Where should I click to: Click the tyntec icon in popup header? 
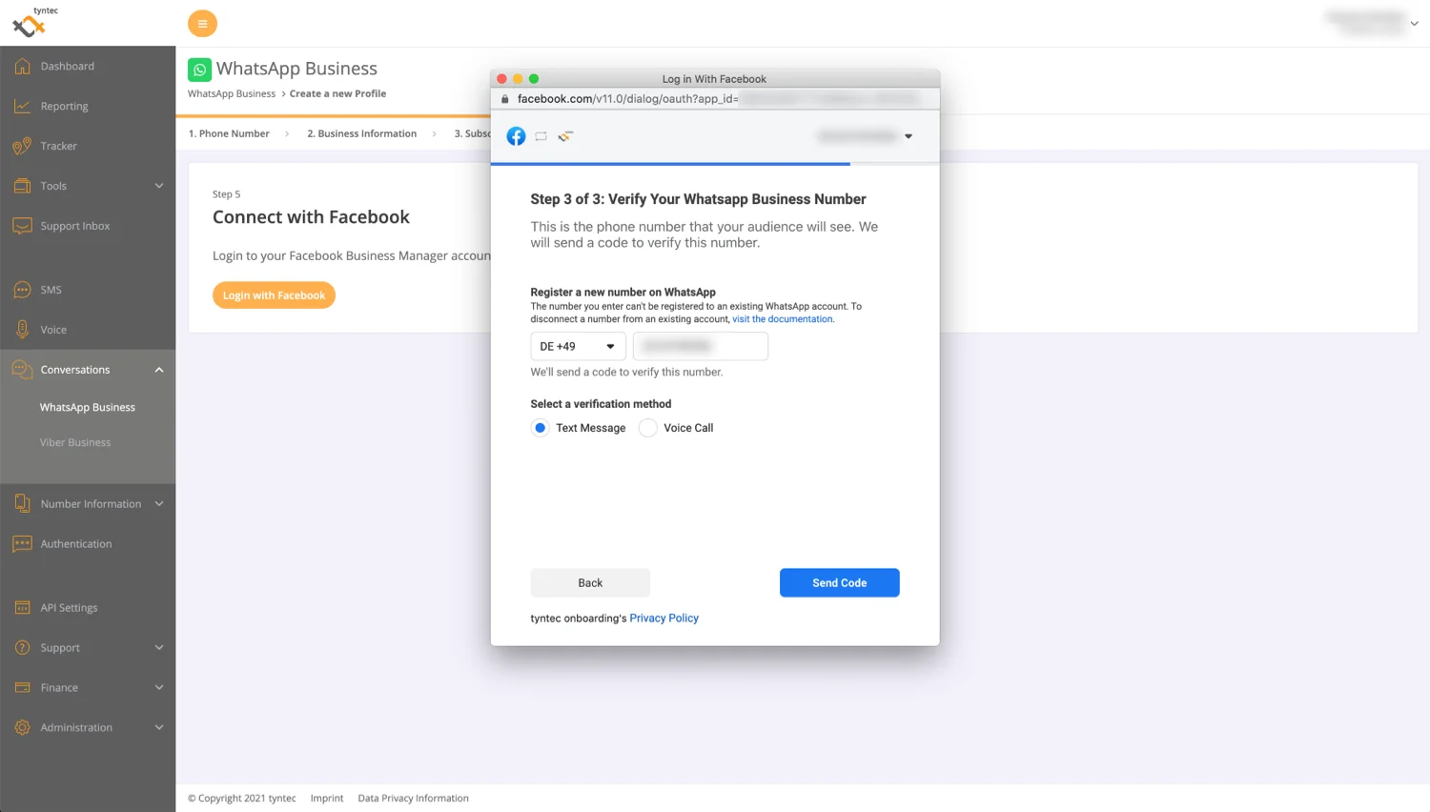565,136
